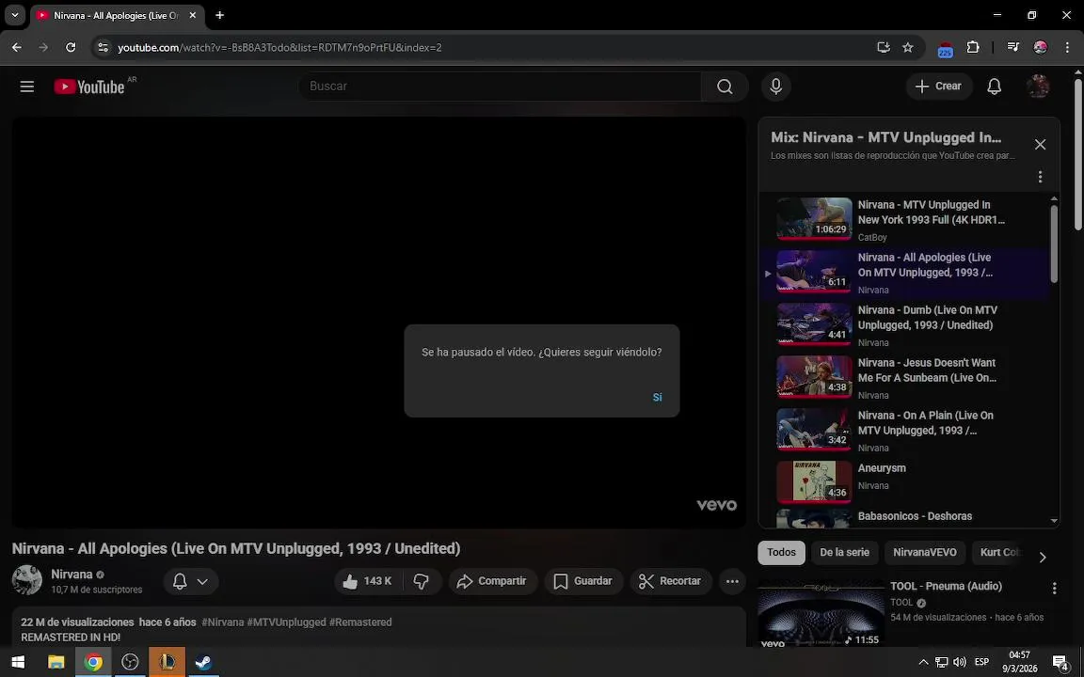Open Chrome tab search dropdown
1084x677 pixels.
click(14, 15)
